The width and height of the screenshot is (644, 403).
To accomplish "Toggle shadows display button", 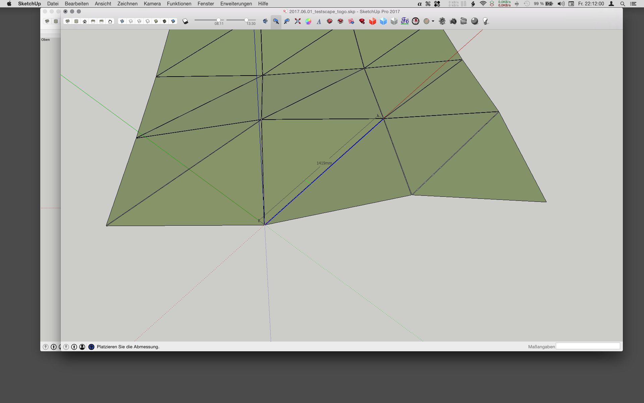I will [185, 21].
